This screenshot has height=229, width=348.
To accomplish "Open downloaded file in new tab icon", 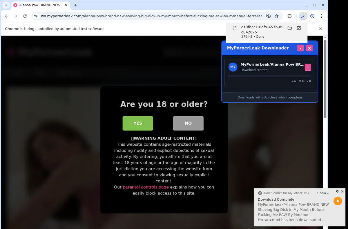I will click(299, 28).
